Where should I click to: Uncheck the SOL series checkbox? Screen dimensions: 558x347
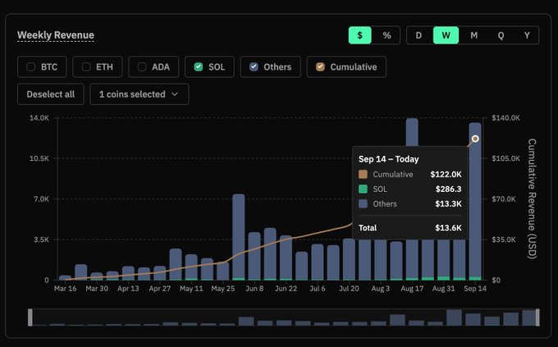click(199, 66)
